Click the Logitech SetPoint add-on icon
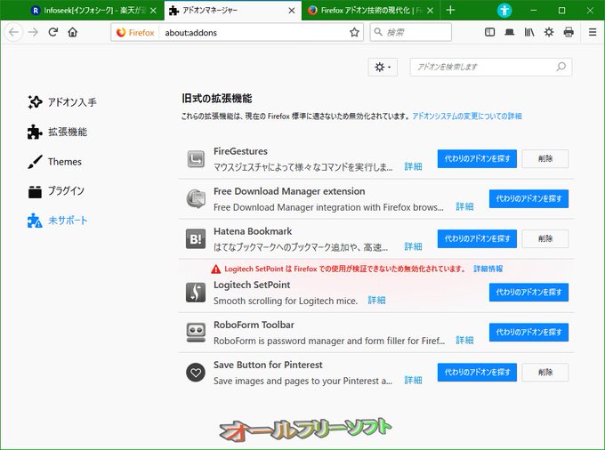 click(196, 293)
